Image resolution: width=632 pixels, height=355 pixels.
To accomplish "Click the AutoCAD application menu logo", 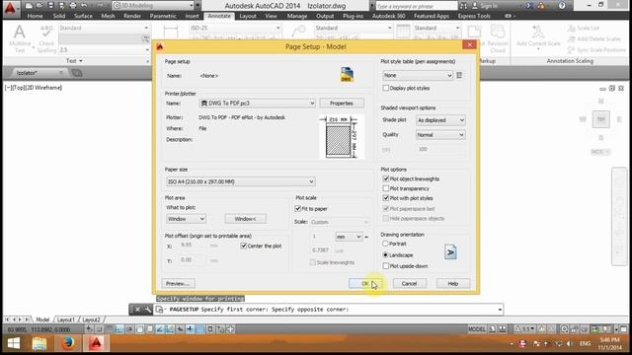I will (10, 8).
